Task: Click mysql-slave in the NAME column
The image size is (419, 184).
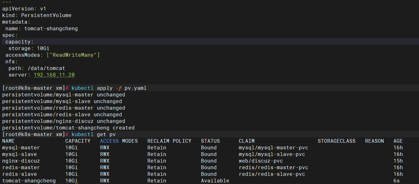Action: [x=20, y=154]
